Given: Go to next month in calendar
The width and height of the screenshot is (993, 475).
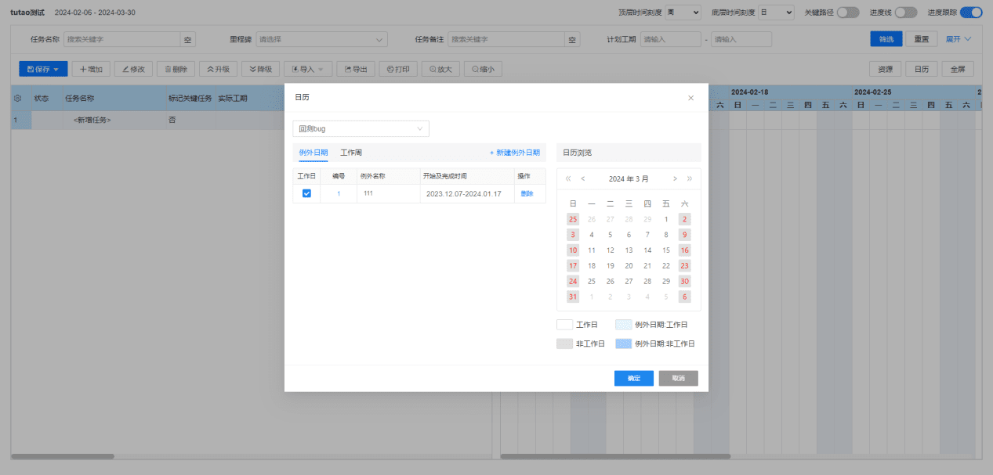Looking at the screenshot, I should click(675, 179).
